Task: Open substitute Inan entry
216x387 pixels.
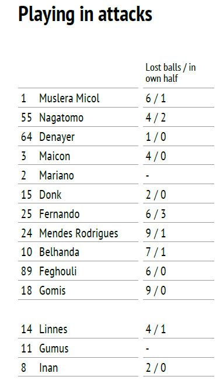Action: (48, 368)
